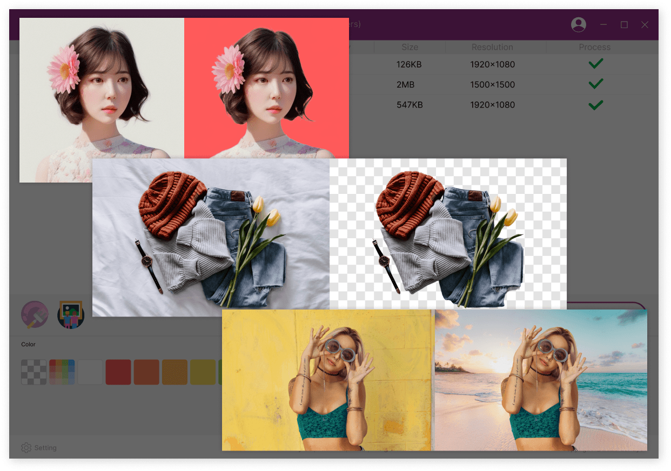Image resolution: width=671 pixels, height=471 pixels.
Task: Click the Color section label
Action: (29, 344)
